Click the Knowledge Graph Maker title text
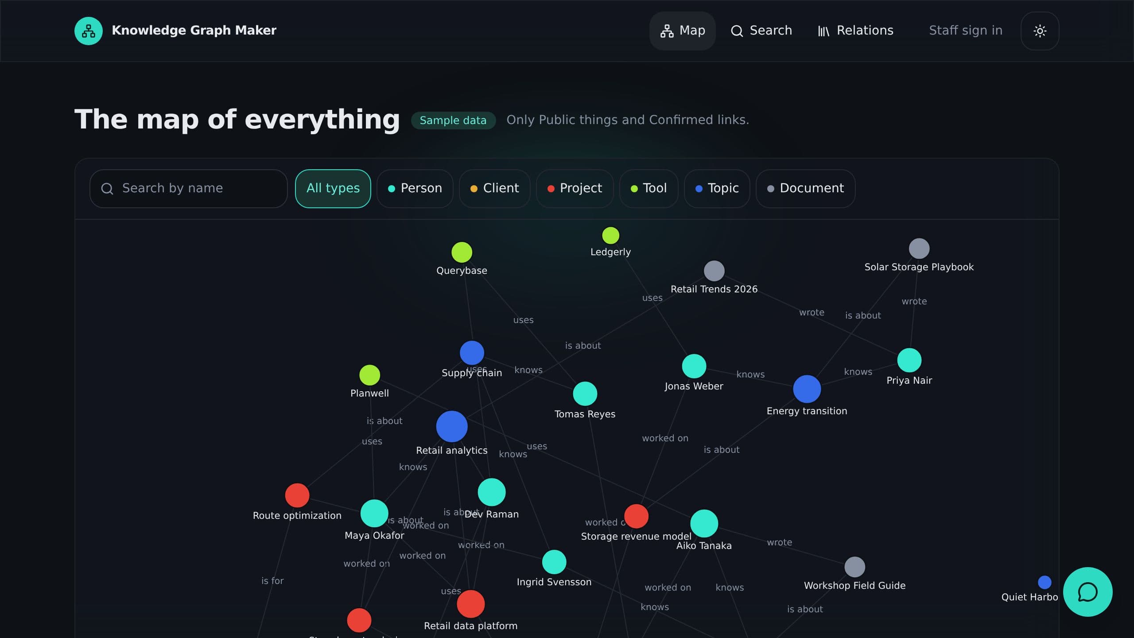The width and height of the screenshot is (1134, 638). [194, 31]
